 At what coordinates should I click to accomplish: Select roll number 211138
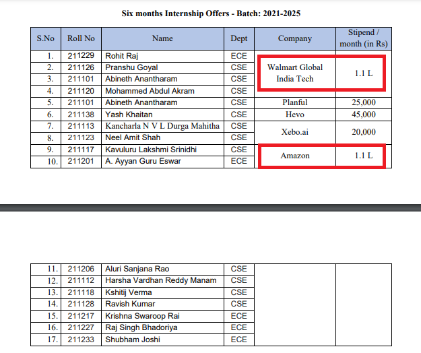(81, 115)
